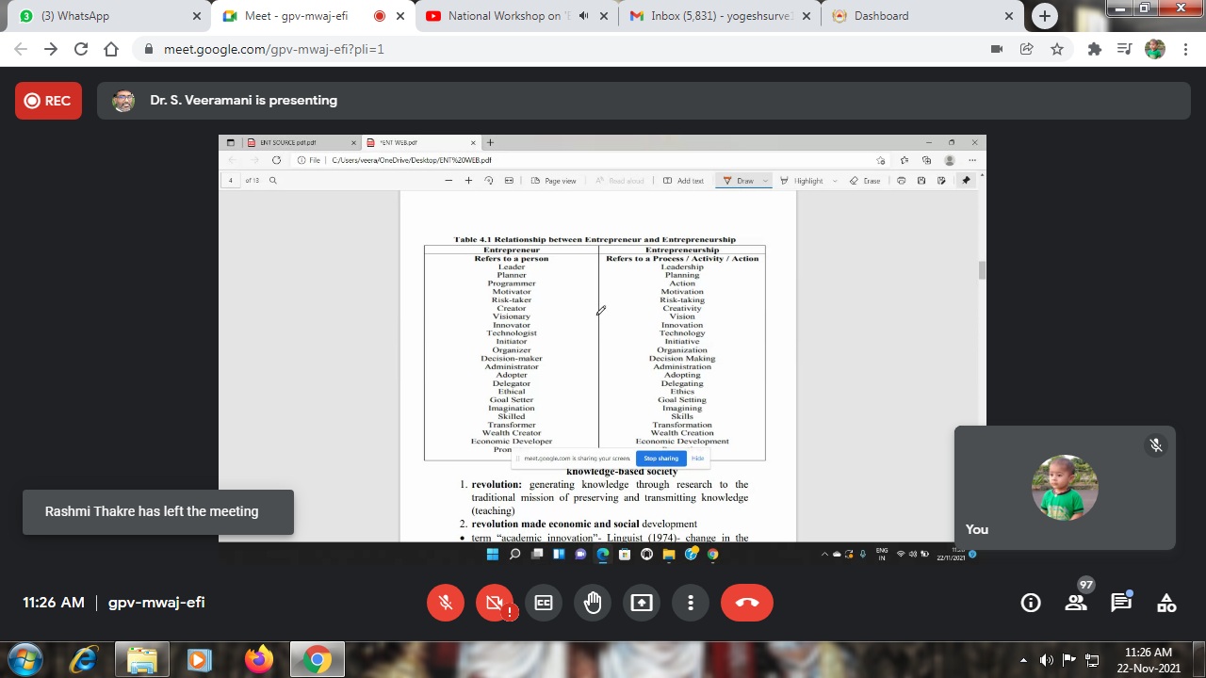Viewport: 1206px width, 678px height.
Task: Open the Activities panel icon
Action: pos(1166,603)
